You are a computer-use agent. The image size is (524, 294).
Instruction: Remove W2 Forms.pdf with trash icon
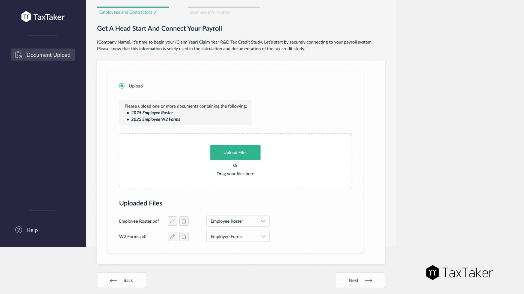point(184,237)
